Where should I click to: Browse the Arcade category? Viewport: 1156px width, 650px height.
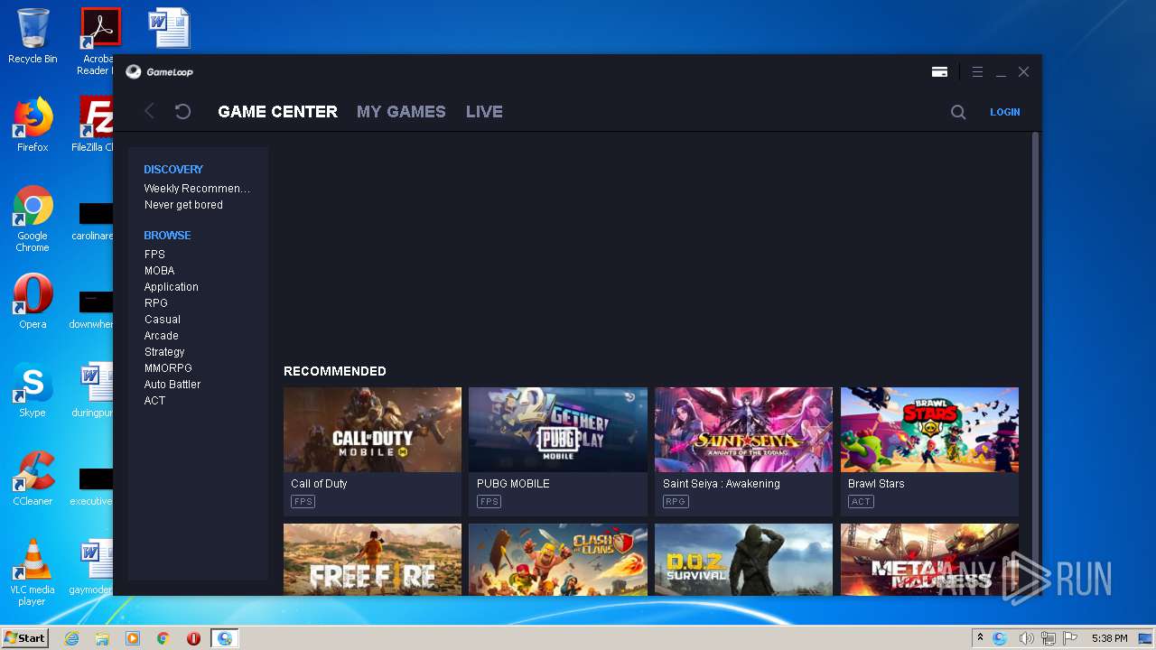click(x=161, y=336)
